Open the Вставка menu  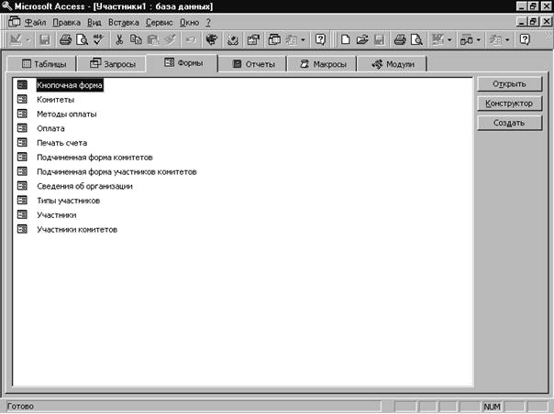pos(123,23)
